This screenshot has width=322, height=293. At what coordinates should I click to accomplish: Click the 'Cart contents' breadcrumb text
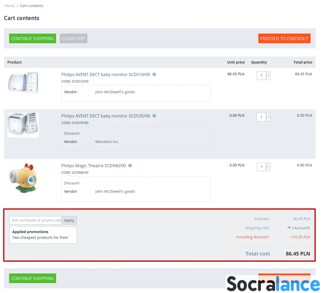(x=32, y=6)
